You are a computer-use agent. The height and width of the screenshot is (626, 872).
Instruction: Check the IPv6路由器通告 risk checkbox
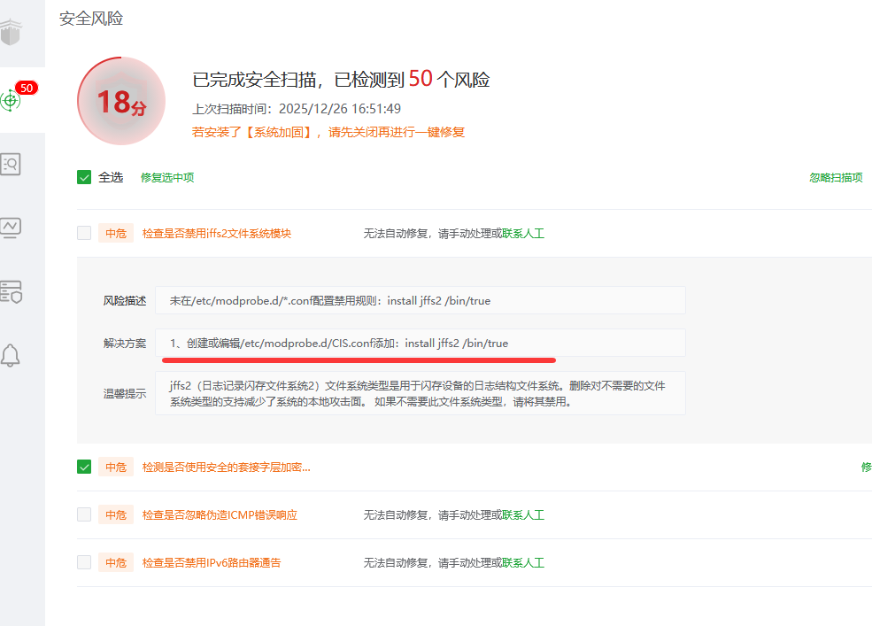pos(84,562)
